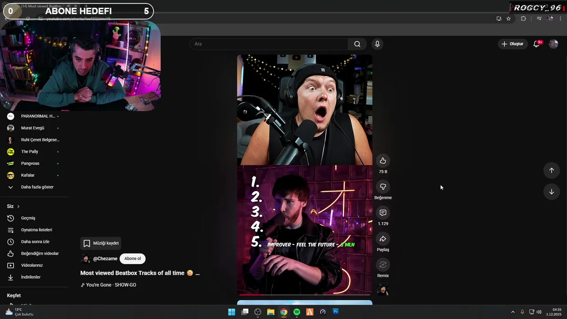Open the Remix option
This screenshot has width=567, height=319.
pyautogui.click(x=383, y=265)
